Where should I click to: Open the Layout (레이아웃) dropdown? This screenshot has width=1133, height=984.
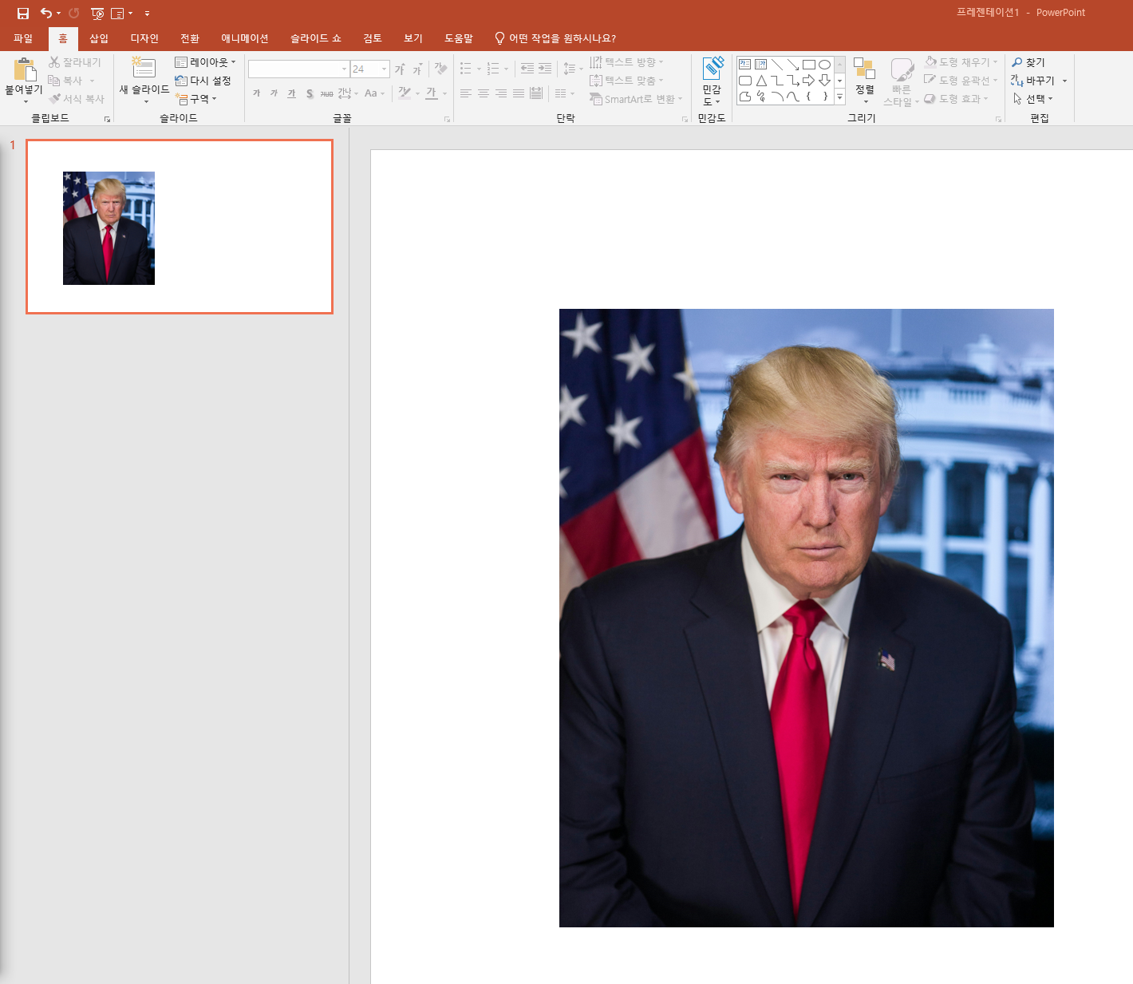point(205,62)
